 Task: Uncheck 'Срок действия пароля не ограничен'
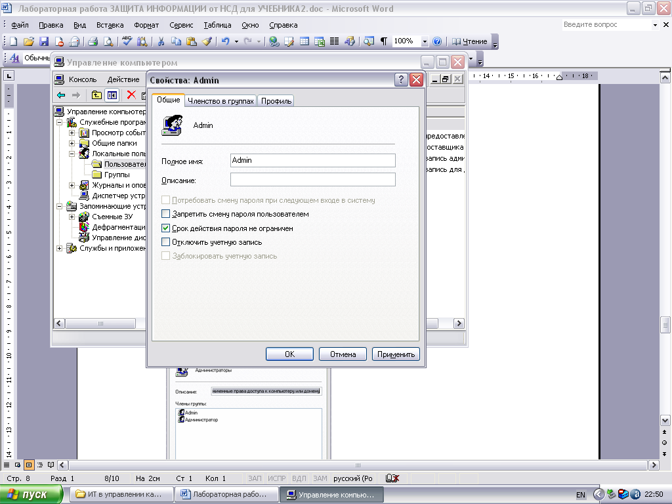[166, 228]
